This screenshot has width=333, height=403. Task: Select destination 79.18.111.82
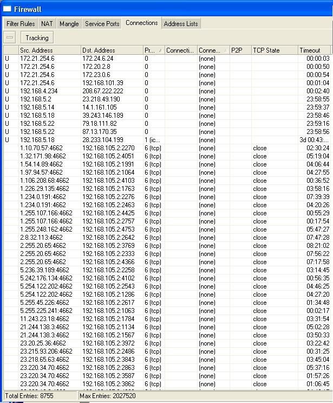(x=100, y=124)
